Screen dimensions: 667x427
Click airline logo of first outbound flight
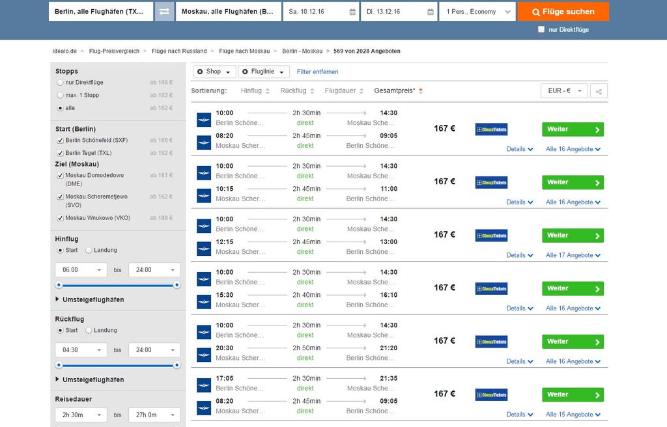204,120
